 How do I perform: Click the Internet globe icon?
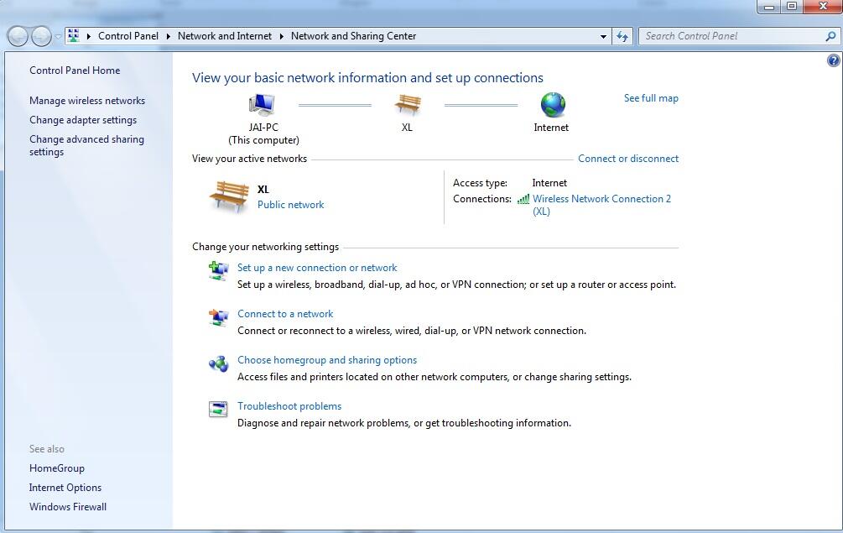[553, 104]
